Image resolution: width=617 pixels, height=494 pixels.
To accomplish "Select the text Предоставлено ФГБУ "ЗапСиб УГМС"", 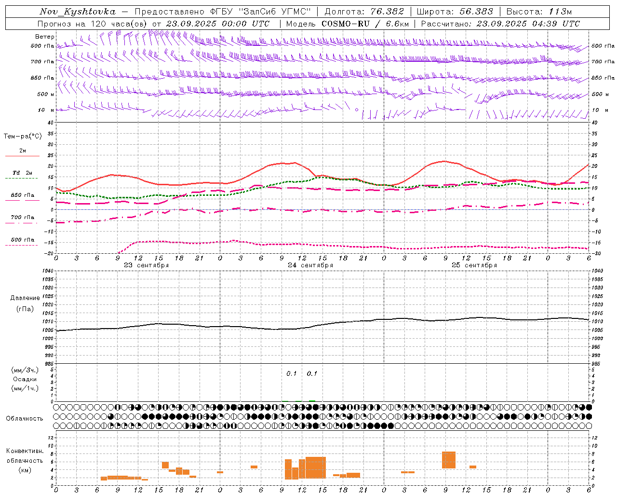I will (x=223, y=12).
